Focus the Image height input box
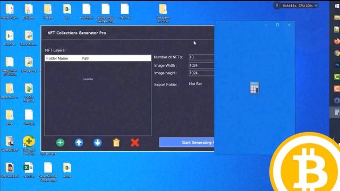The width and height of the screenshot is (340, 191). pos(201,73)
